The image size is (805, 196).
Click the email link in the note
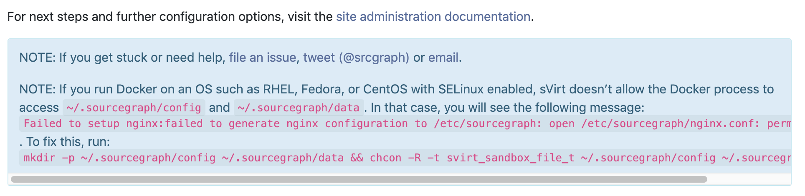coord(443,58)
